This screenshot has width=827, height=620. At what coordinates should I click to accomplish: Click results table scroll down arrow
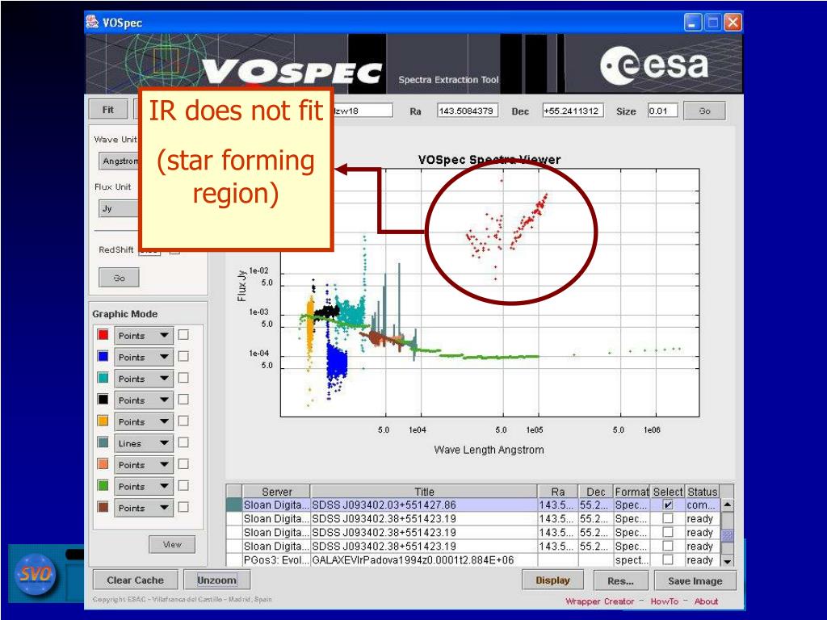click(728, 560)
